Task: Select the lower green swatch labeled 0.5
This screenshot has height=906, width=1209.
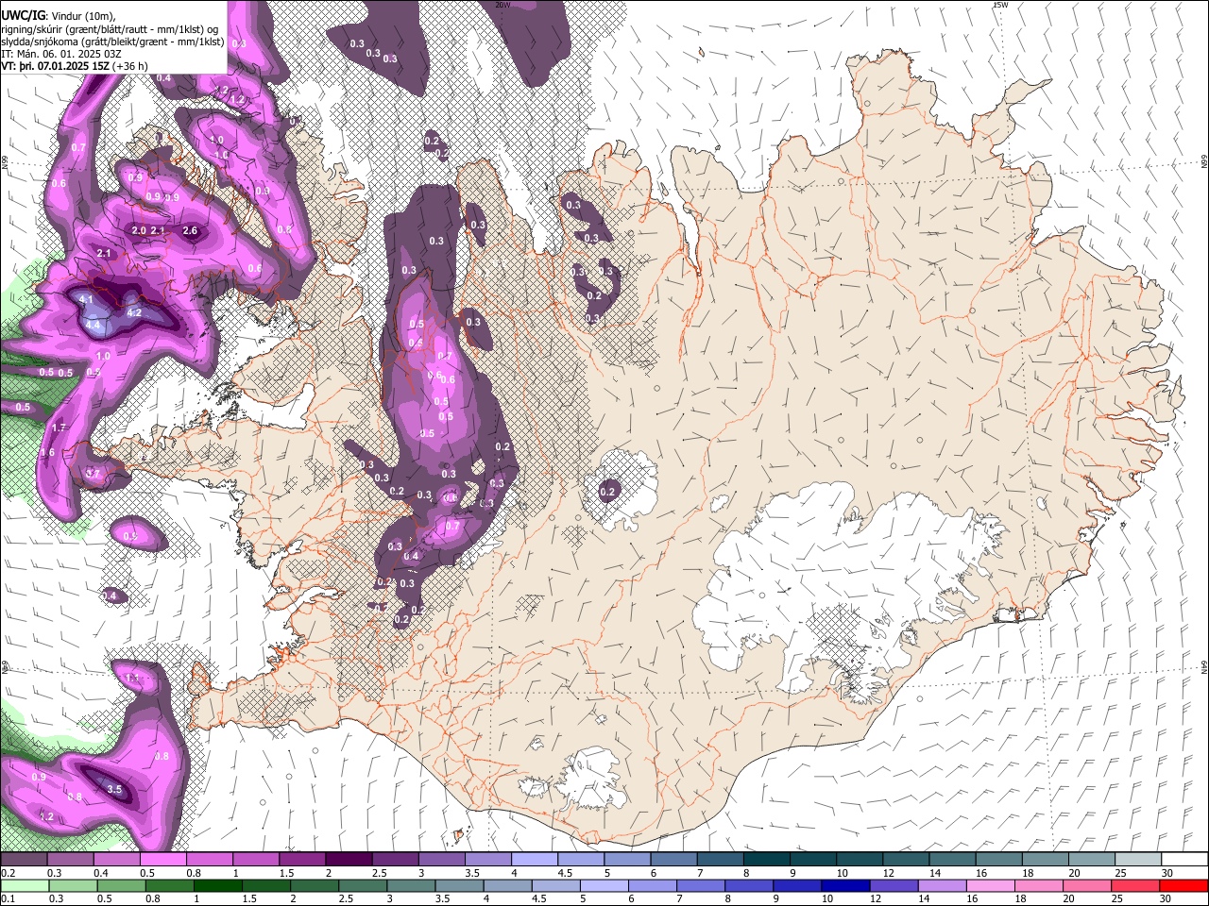Action: pyautogui.click(x=122, y=886)
